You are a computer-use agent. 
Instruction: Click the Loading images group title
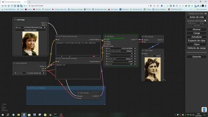[36, 88]
